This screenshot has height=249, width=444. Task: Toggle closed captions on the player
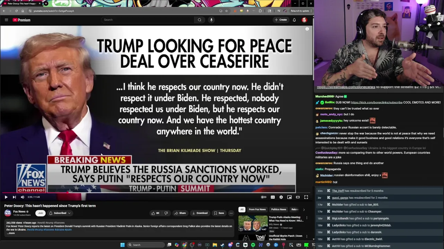pos(273,197)
